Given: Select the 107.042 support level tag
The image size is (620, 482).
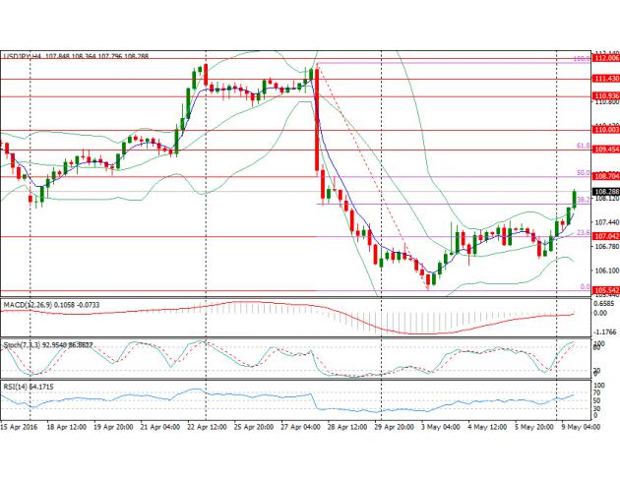Looking at the screenshot, I should [x=603, y=236].
